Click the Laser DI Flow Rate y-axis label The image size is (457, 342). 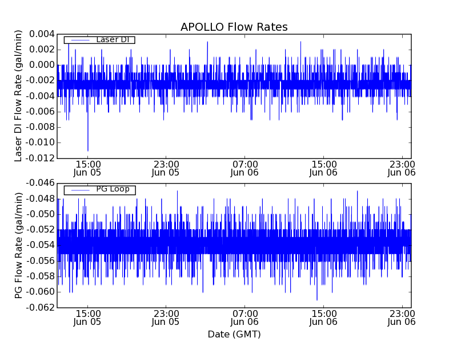[19, 95]
